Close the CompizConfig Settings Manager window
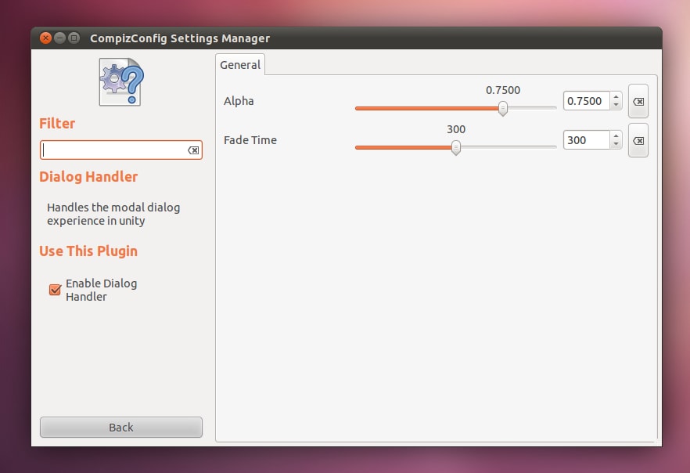The image size is (690, 473). (45, 38)
